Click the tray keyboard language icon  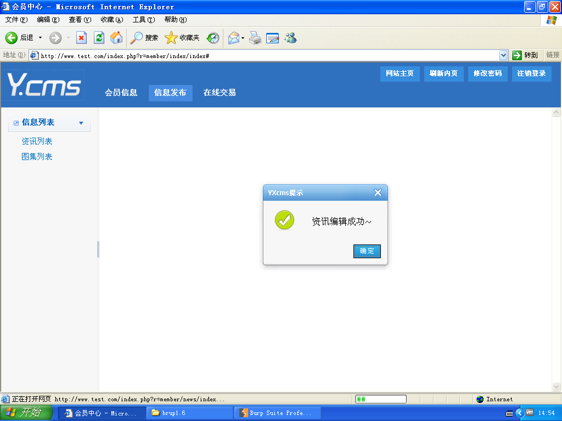(x=509, y=413)
